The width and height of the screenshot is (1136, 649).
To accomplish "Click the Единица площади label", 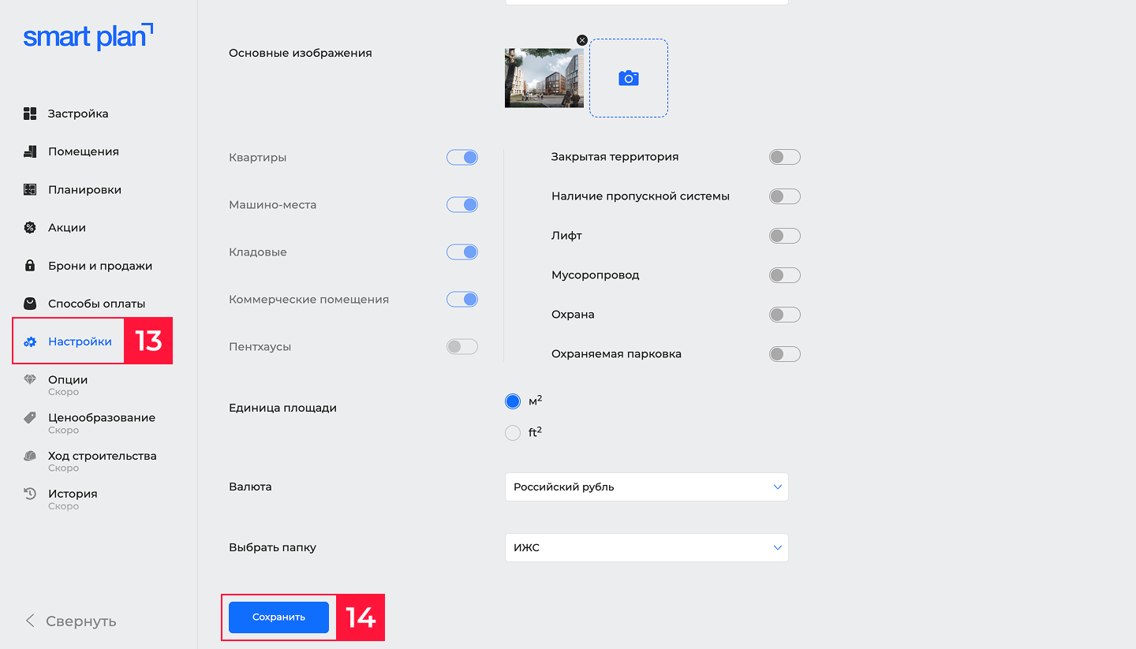I will 282,408.
